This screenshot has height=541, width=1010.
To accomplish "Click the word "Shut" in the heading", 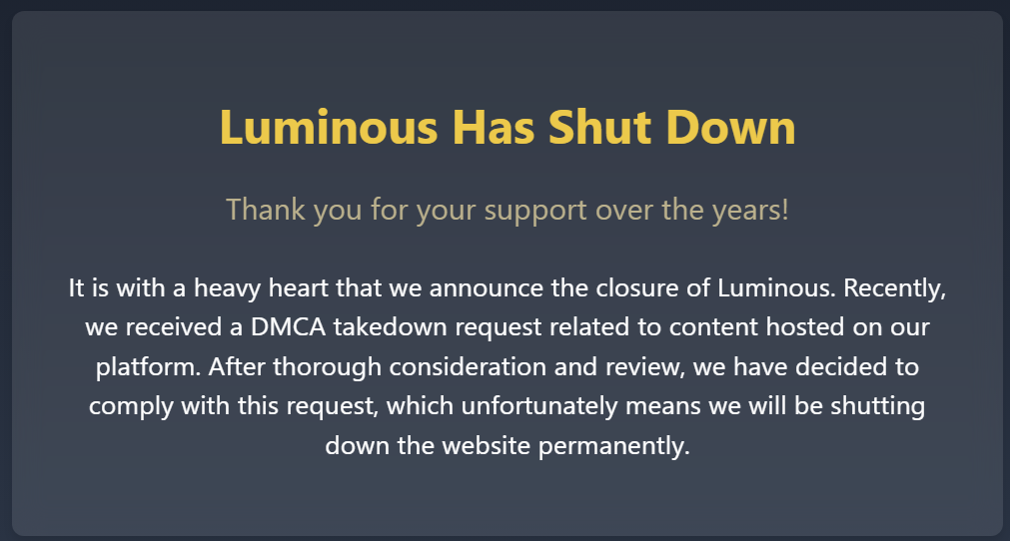I will [599, 127].
